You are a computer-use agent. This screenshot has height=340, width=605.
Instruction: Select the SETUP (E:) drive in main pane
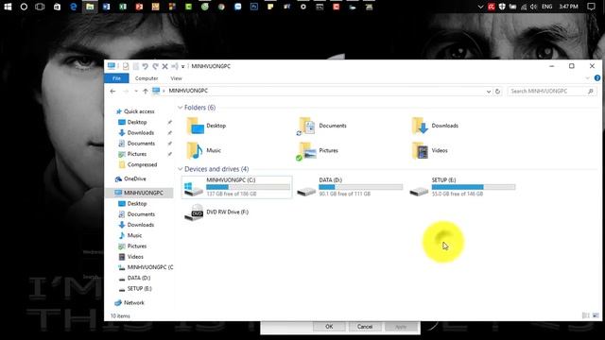[462, 187]
